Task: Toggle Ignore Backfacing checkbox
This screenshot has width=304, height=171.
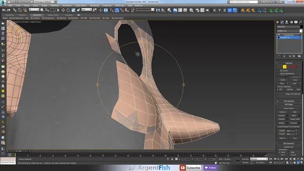Action: pos(279,74)
